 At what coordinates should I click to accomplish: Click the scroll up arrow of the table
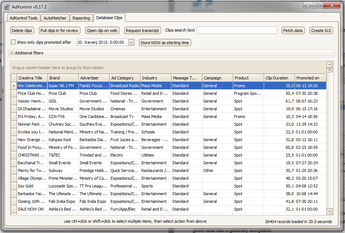pyautogui.click(x=330, y=65)
